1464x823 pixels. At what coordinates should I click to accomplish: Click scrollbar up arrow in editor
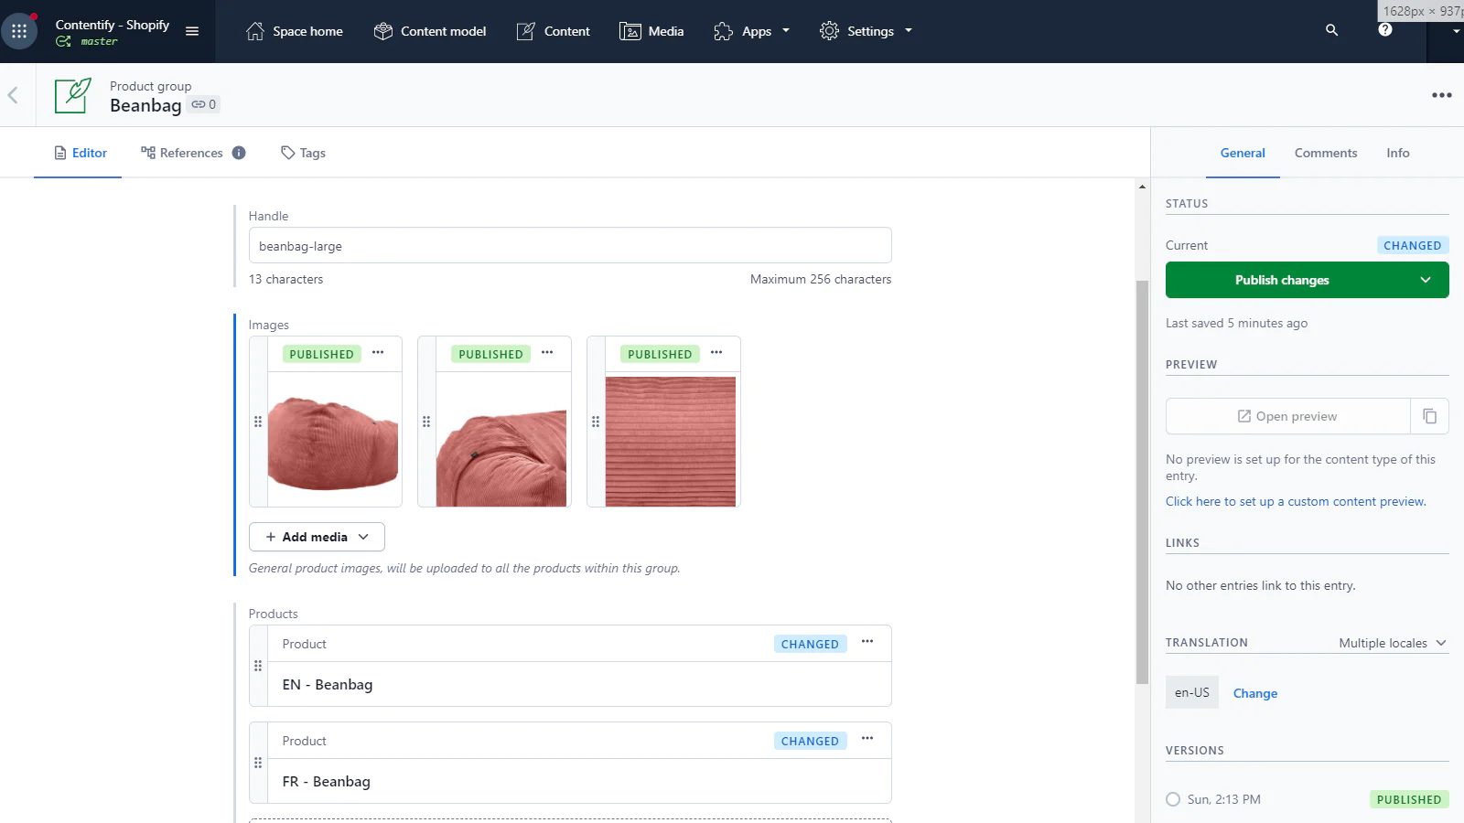coord(1142,187)
